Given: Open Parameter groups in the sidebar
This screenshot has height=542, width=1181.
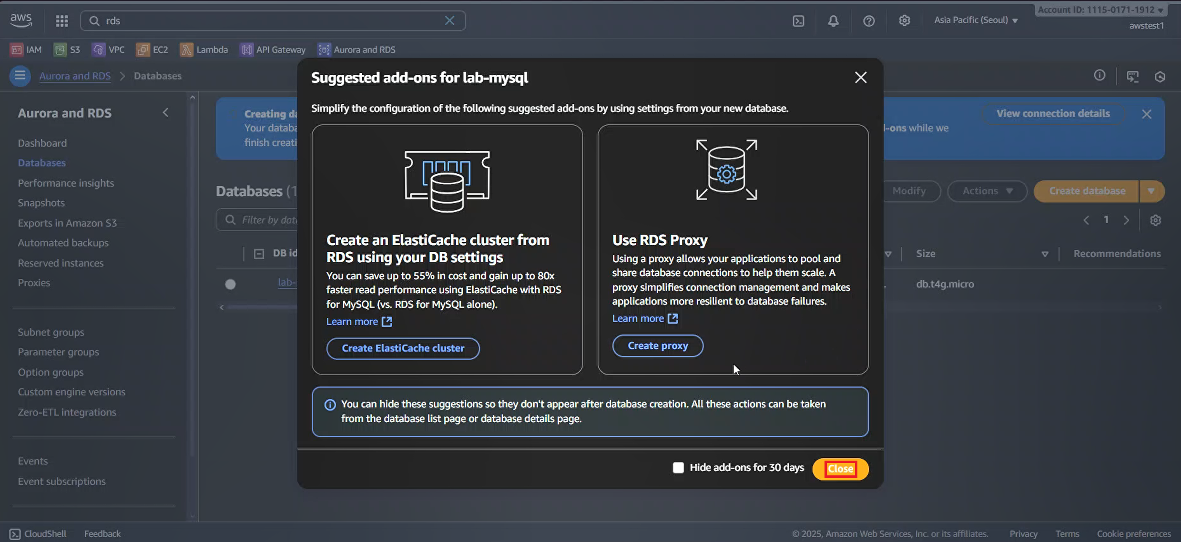Looking at the screenshot, I should coord(58,352).
